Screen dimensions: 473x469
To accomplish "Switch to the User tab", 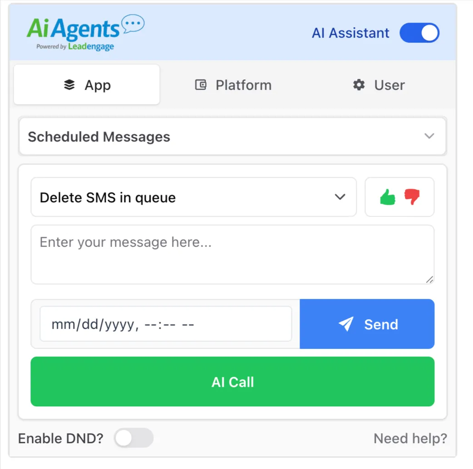I will point(379,85).
